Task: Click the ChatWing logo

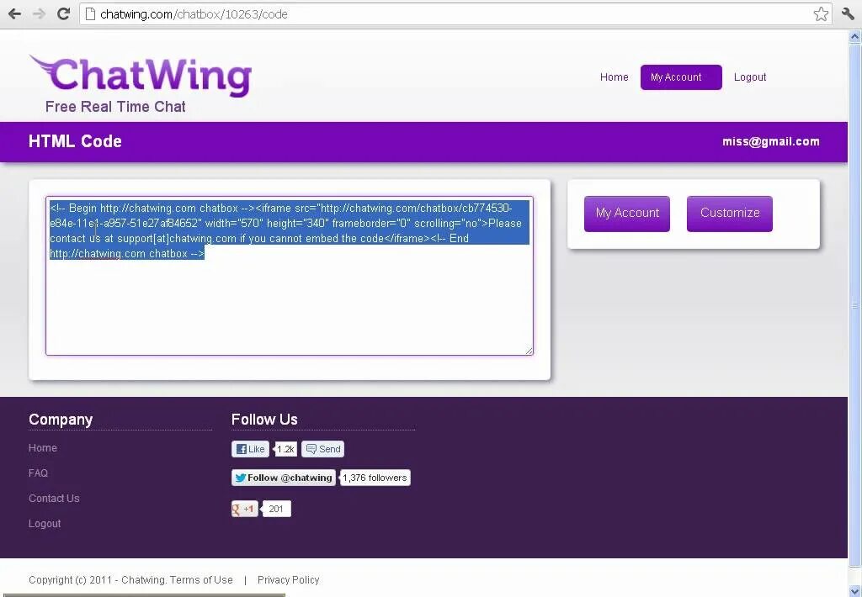Action: 141,76
